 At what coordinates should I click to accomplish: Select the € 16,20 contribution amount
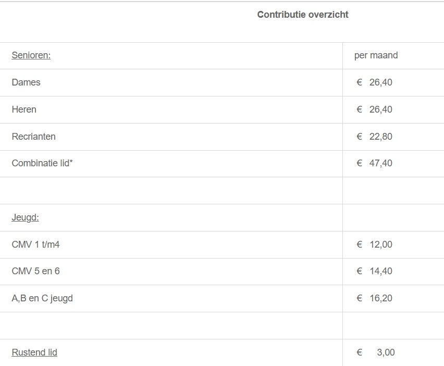pyautogui.click(x=375, y=298)
